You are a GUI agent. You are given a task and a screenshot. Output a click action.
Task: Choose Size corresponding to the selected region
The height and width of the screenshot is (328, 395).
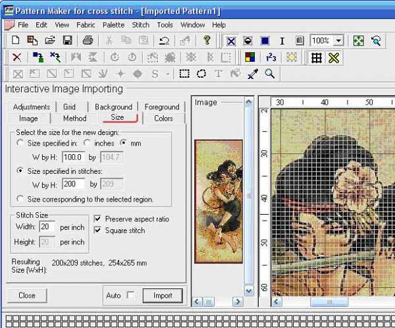click(x=21, y=199)
